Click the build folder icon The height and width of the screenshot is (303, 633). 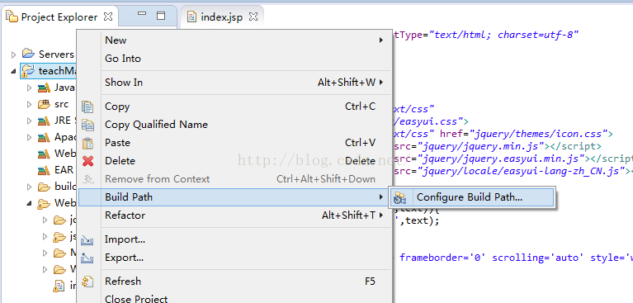coord(44,187)
